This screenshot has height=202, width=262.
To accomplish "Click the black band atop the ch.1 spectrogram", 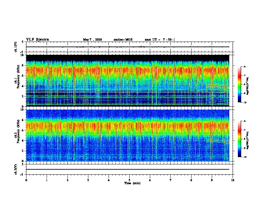I will (x=127, y=57).
